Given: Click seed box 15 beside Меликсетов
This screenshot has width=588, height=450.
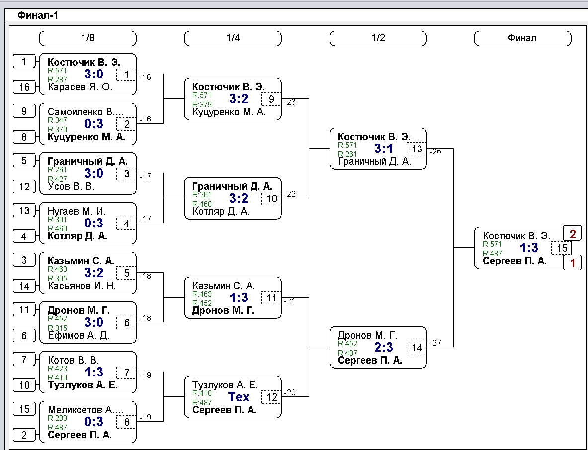Looking at the screenshot, I should tap(24, 409).
